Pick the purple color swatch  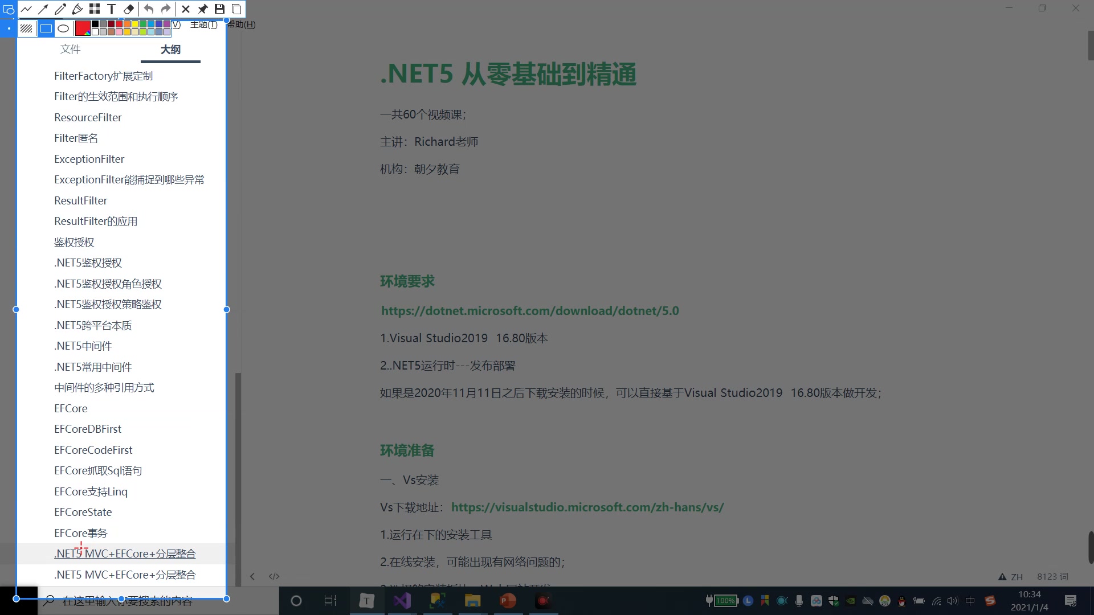pyautogui.click(x=167, y=24)
